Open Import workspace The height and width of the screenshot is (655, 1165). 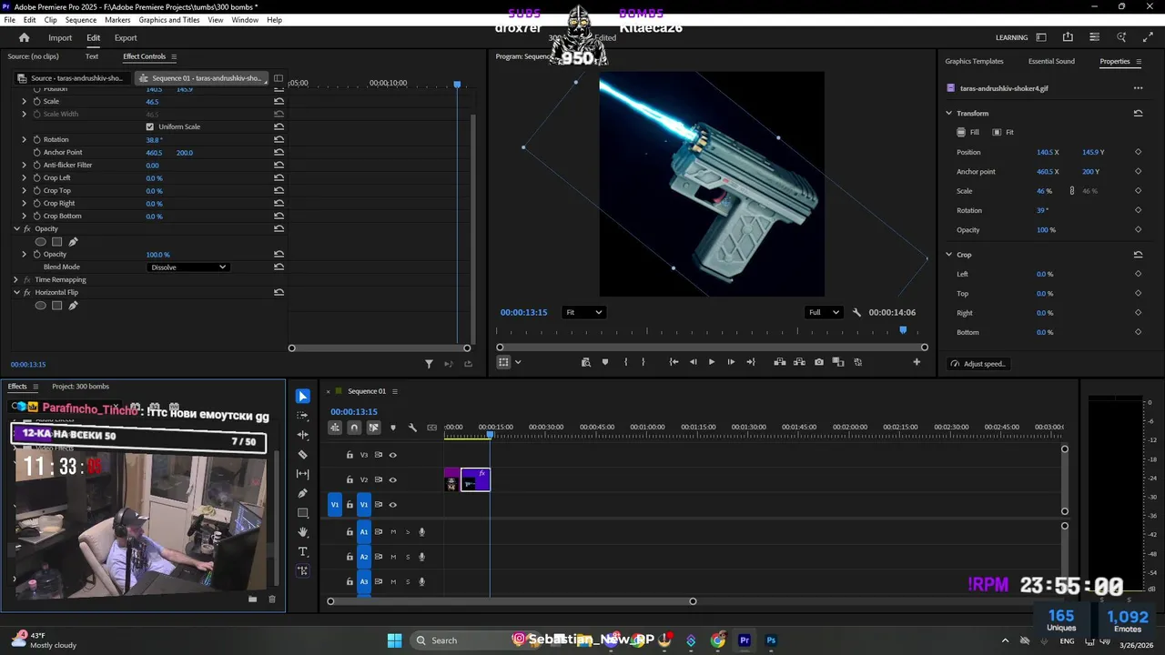[x=60, y=37]
